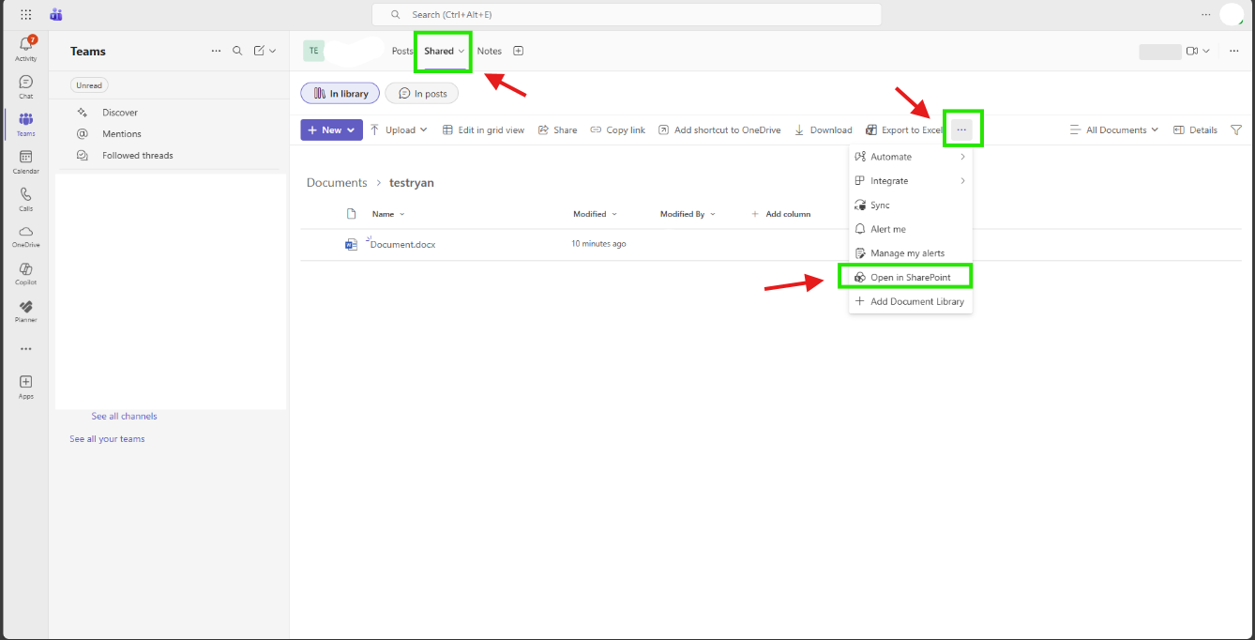
Task: Open the Document.docx file name
Action: (402, 244)
